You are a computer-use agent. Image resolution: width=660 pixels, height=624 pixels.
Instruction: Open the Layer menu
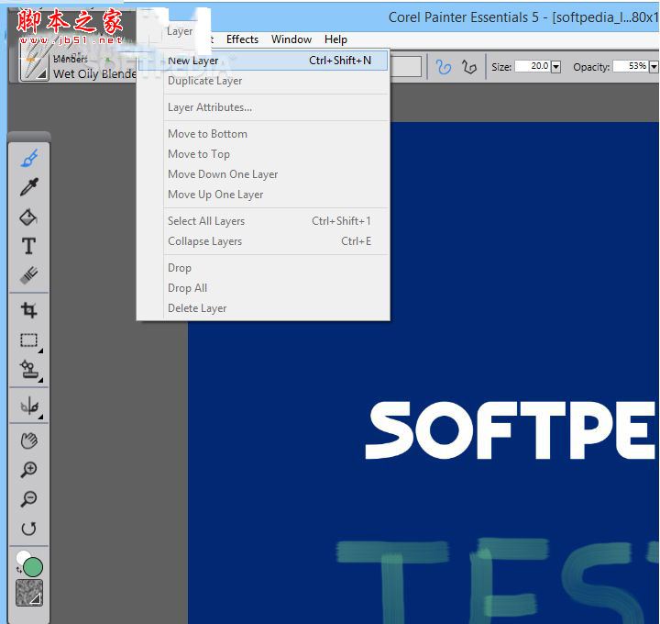[180, 31]
